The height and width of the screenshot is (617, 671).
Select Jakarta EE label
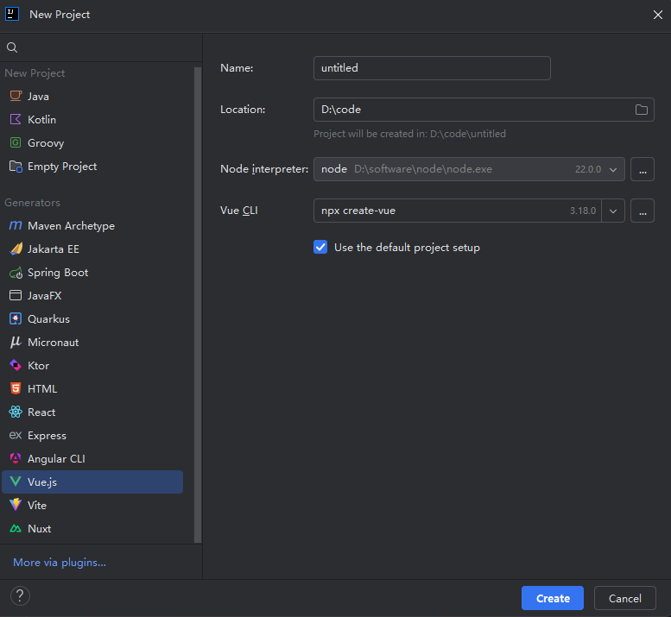53,249
